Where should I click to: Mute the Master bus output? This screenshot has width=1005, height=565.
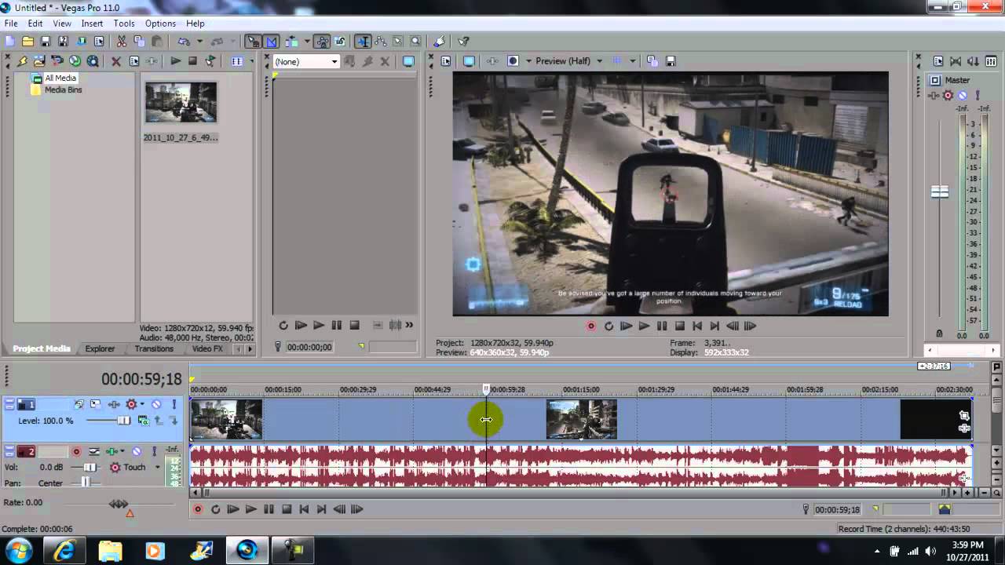(963, 96)
